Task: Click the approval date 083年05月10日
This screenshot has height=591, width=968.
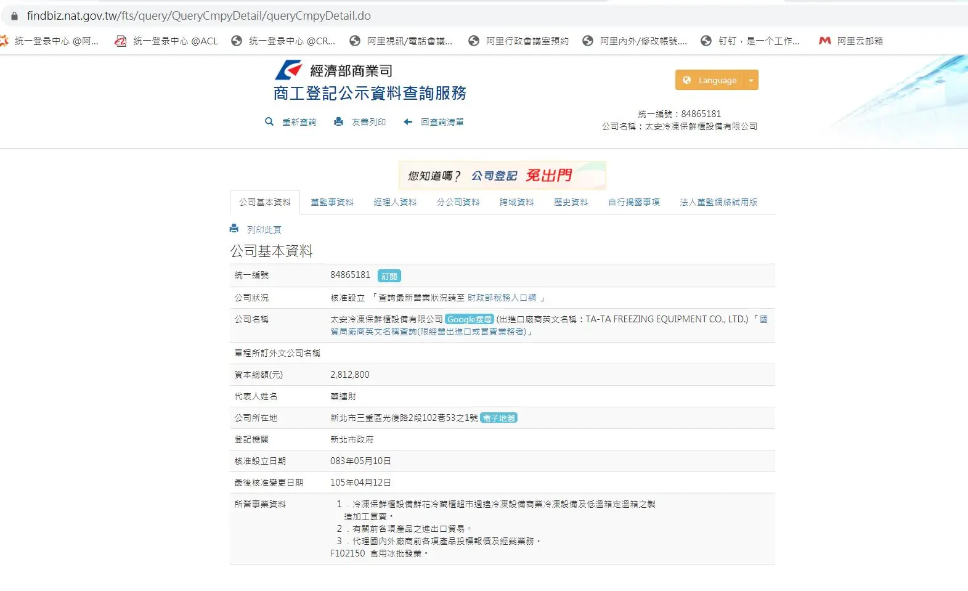Action: pos(360,461)
